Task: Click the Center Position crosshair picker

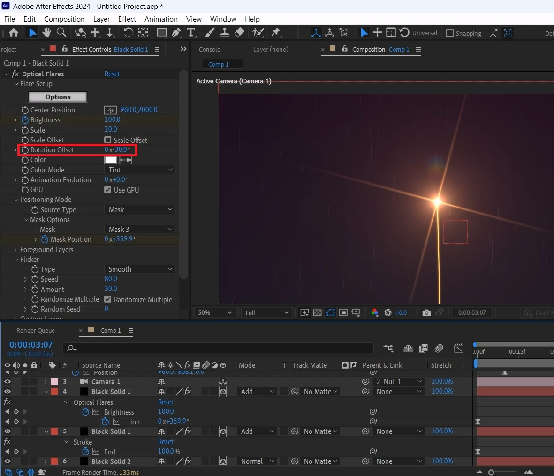Action: (x=110, y=110)
